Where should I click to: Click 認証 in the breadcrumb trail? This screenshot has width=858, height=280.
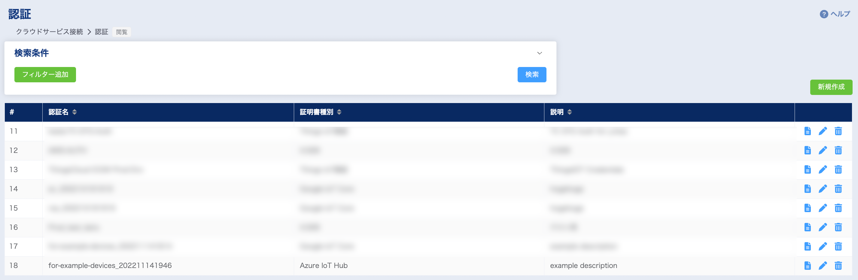(101, 32)
